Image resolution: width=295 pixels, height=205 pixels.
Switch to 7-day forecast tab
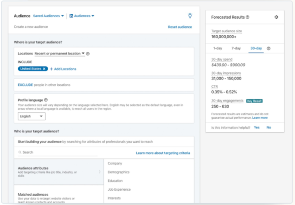pos(236,48)
